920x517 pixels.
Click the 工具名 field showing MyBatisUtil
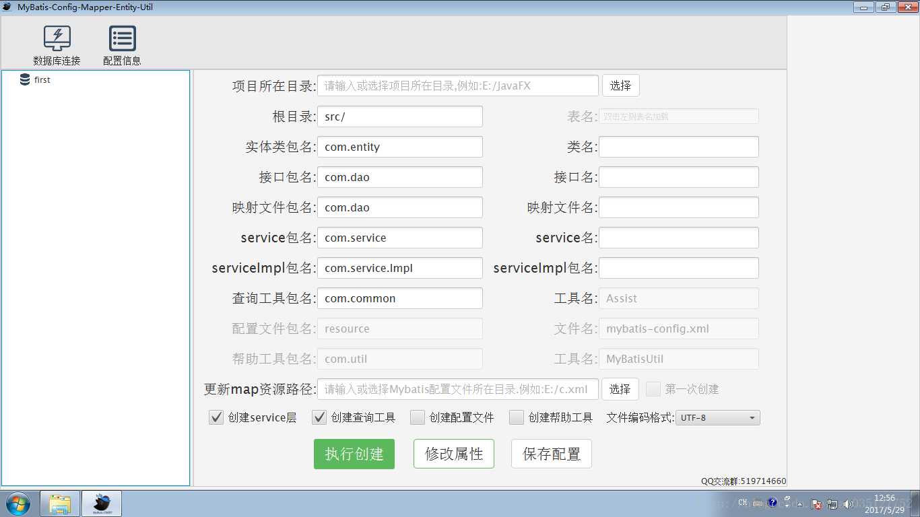click(679, 359)
